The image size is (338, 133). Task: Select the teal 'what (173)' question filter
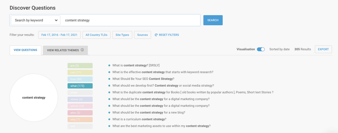click(x=80, y=86)
